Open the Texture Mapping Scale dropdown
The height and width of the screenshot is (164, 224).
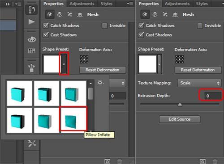pyautogui.click(x=199, y=83)
